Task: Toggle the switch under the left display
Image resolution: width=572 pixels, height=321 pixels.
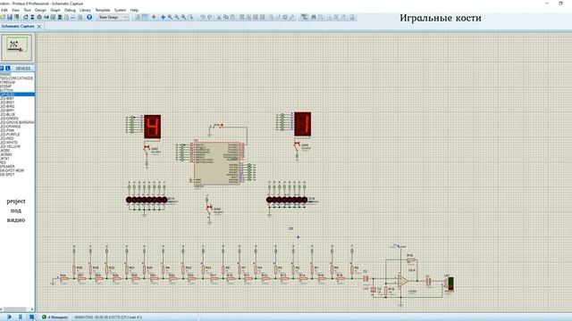Action: [x=147, y=149]
